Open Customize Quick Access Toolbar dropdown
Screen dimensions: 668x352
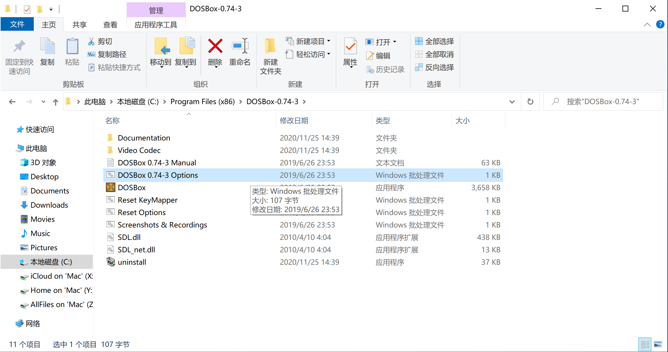51,9
